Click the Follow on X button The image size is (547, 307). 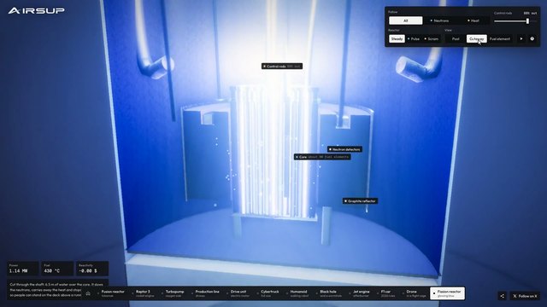click(x=525, y=296)
